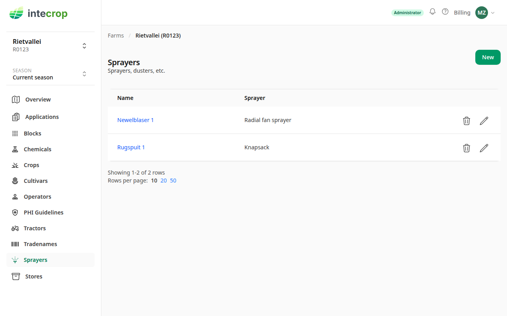The image size is (507, 316).
Task: Click the Name column header
Action: [125, 98]
